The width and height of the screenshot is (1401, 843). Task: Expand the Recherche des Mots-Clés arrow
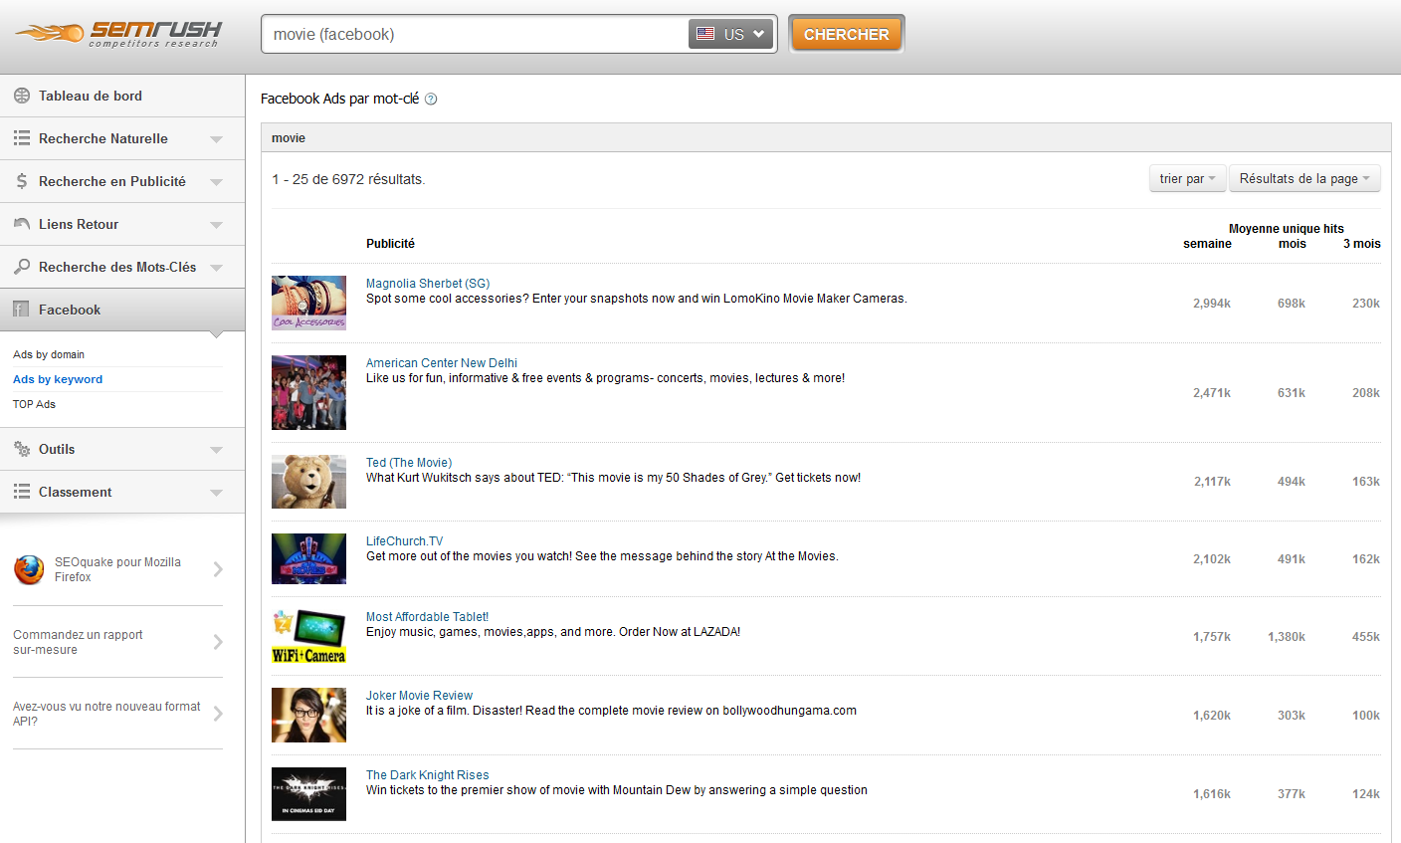tap(216, 268)
